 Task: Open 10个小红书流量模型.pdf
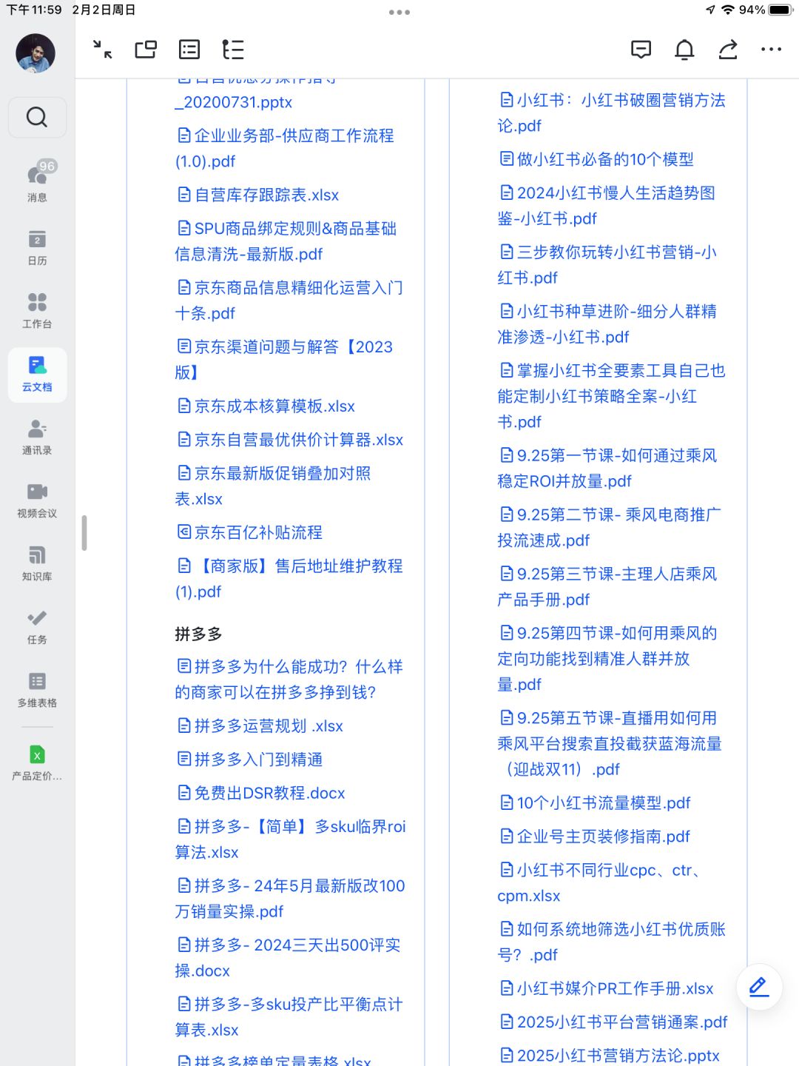(596, 802)
